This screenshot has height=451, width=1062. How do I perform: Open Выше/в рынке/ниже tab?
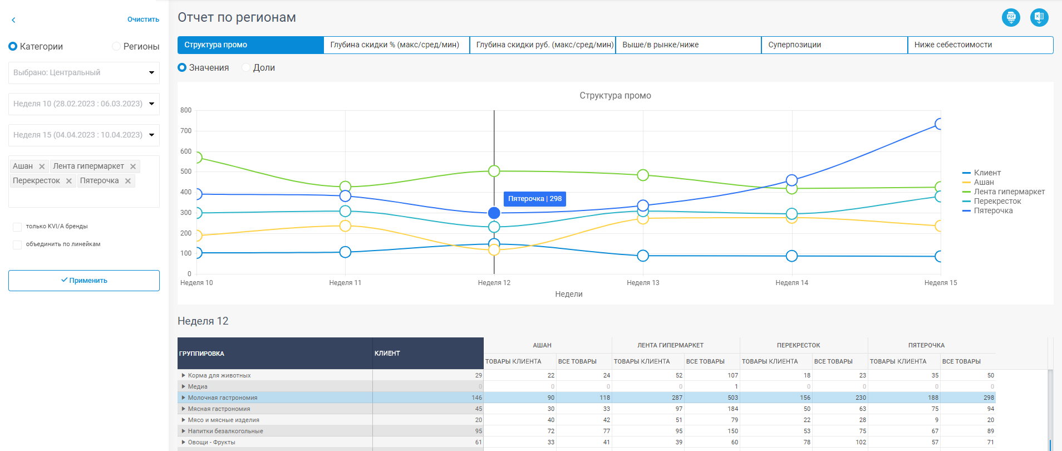689,45
